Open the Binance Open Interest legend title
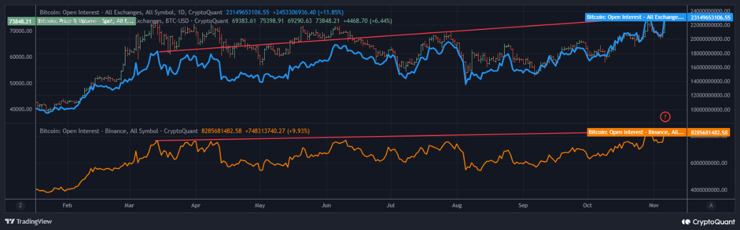 click(x=119, y=131)
